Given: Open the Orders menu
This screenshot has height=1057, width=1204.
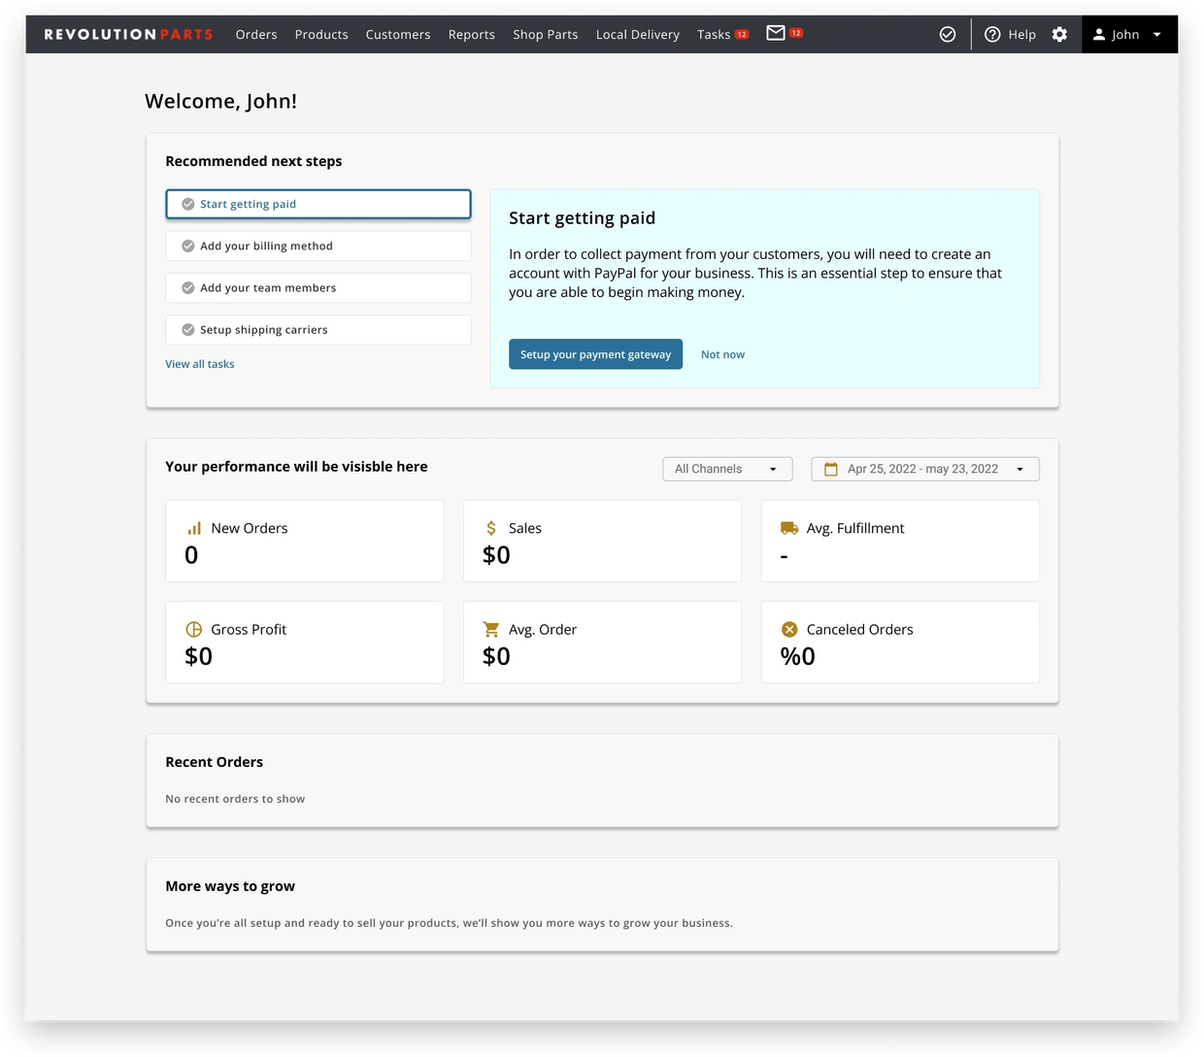Looking at the screenshot, I should point(256,34).
